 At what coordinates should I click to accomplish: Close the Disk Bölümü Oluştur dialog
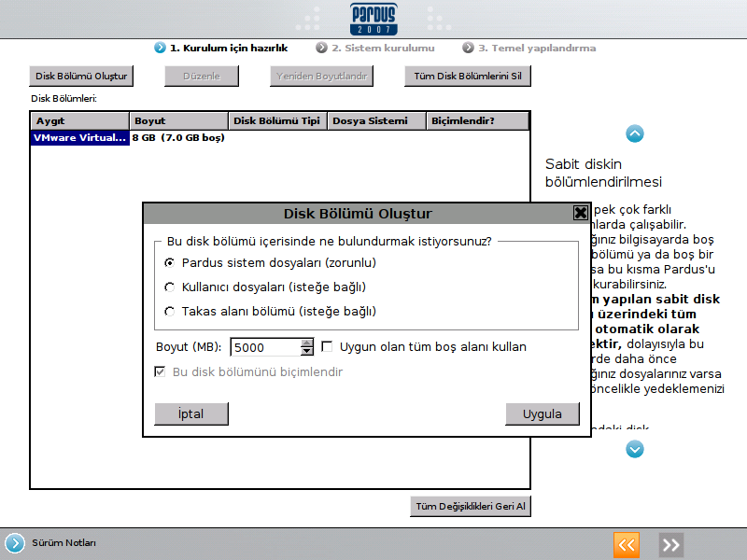point(580,213)
